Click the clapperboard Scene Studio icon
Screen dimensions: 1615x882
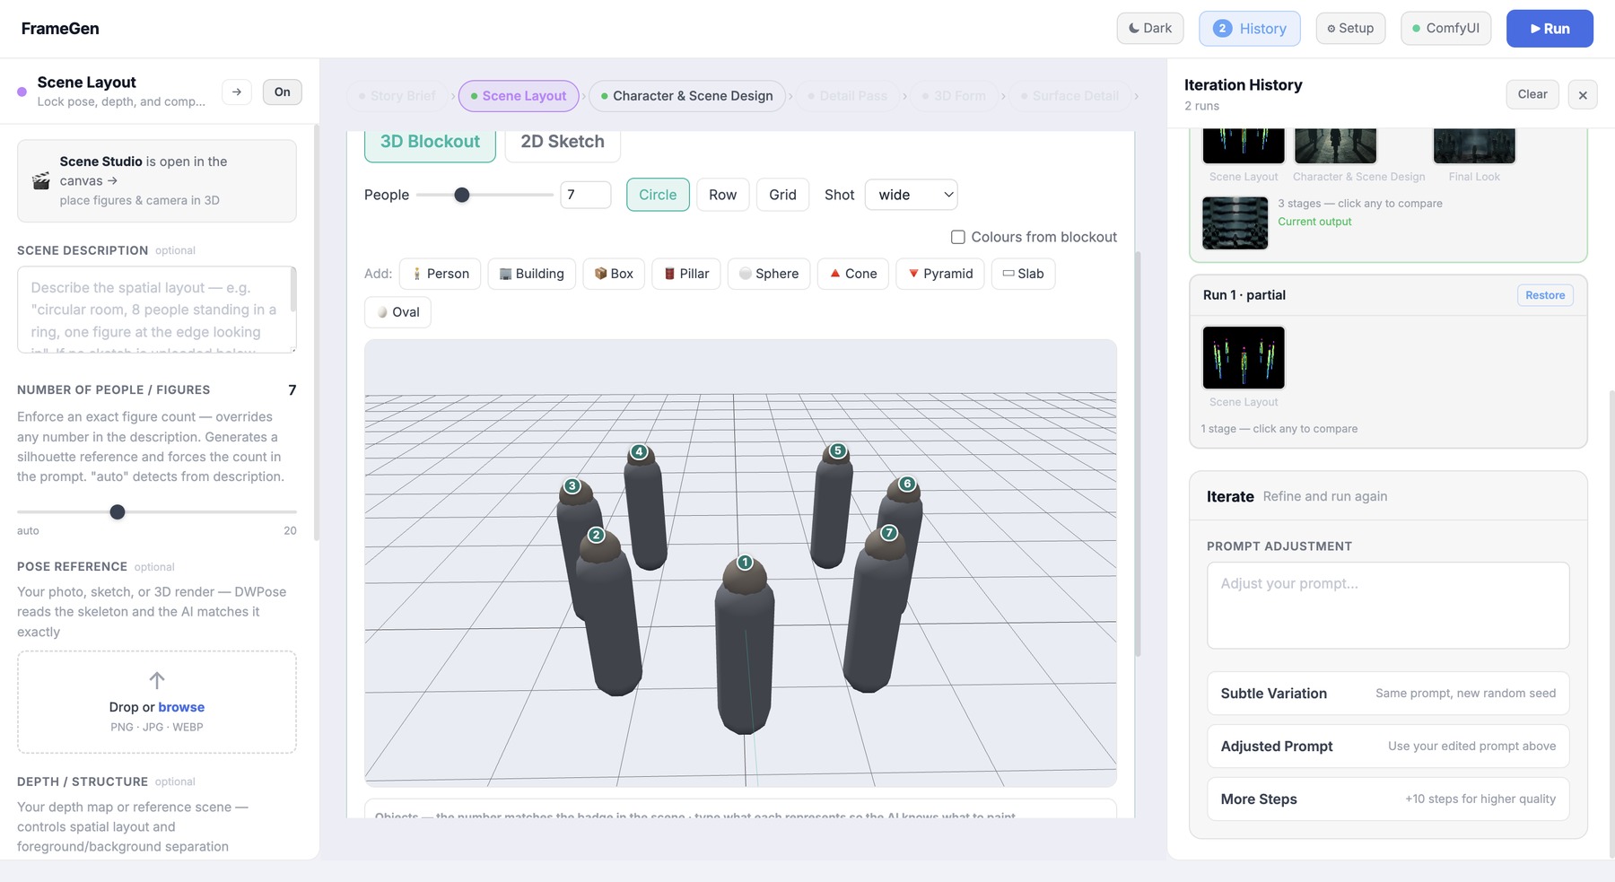click(41, 181)
